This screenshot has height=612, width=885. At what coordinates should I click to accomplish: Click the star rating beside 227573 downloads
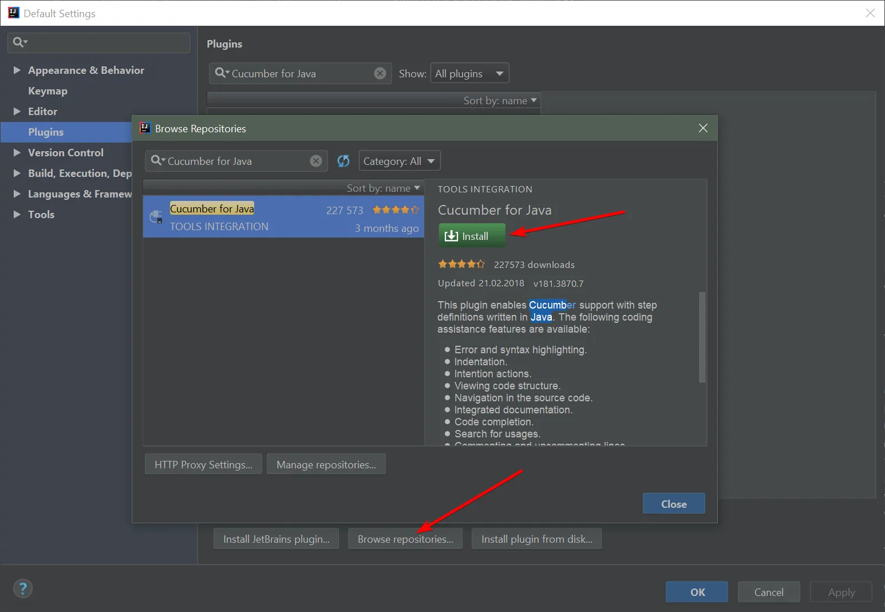coord(461,264)
